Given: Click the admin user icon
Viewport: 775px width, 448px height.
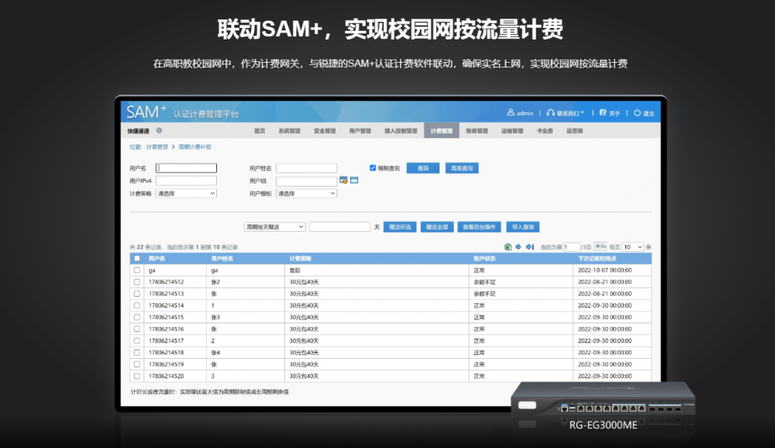Looking at the screenshot, I should coord(511,112).
